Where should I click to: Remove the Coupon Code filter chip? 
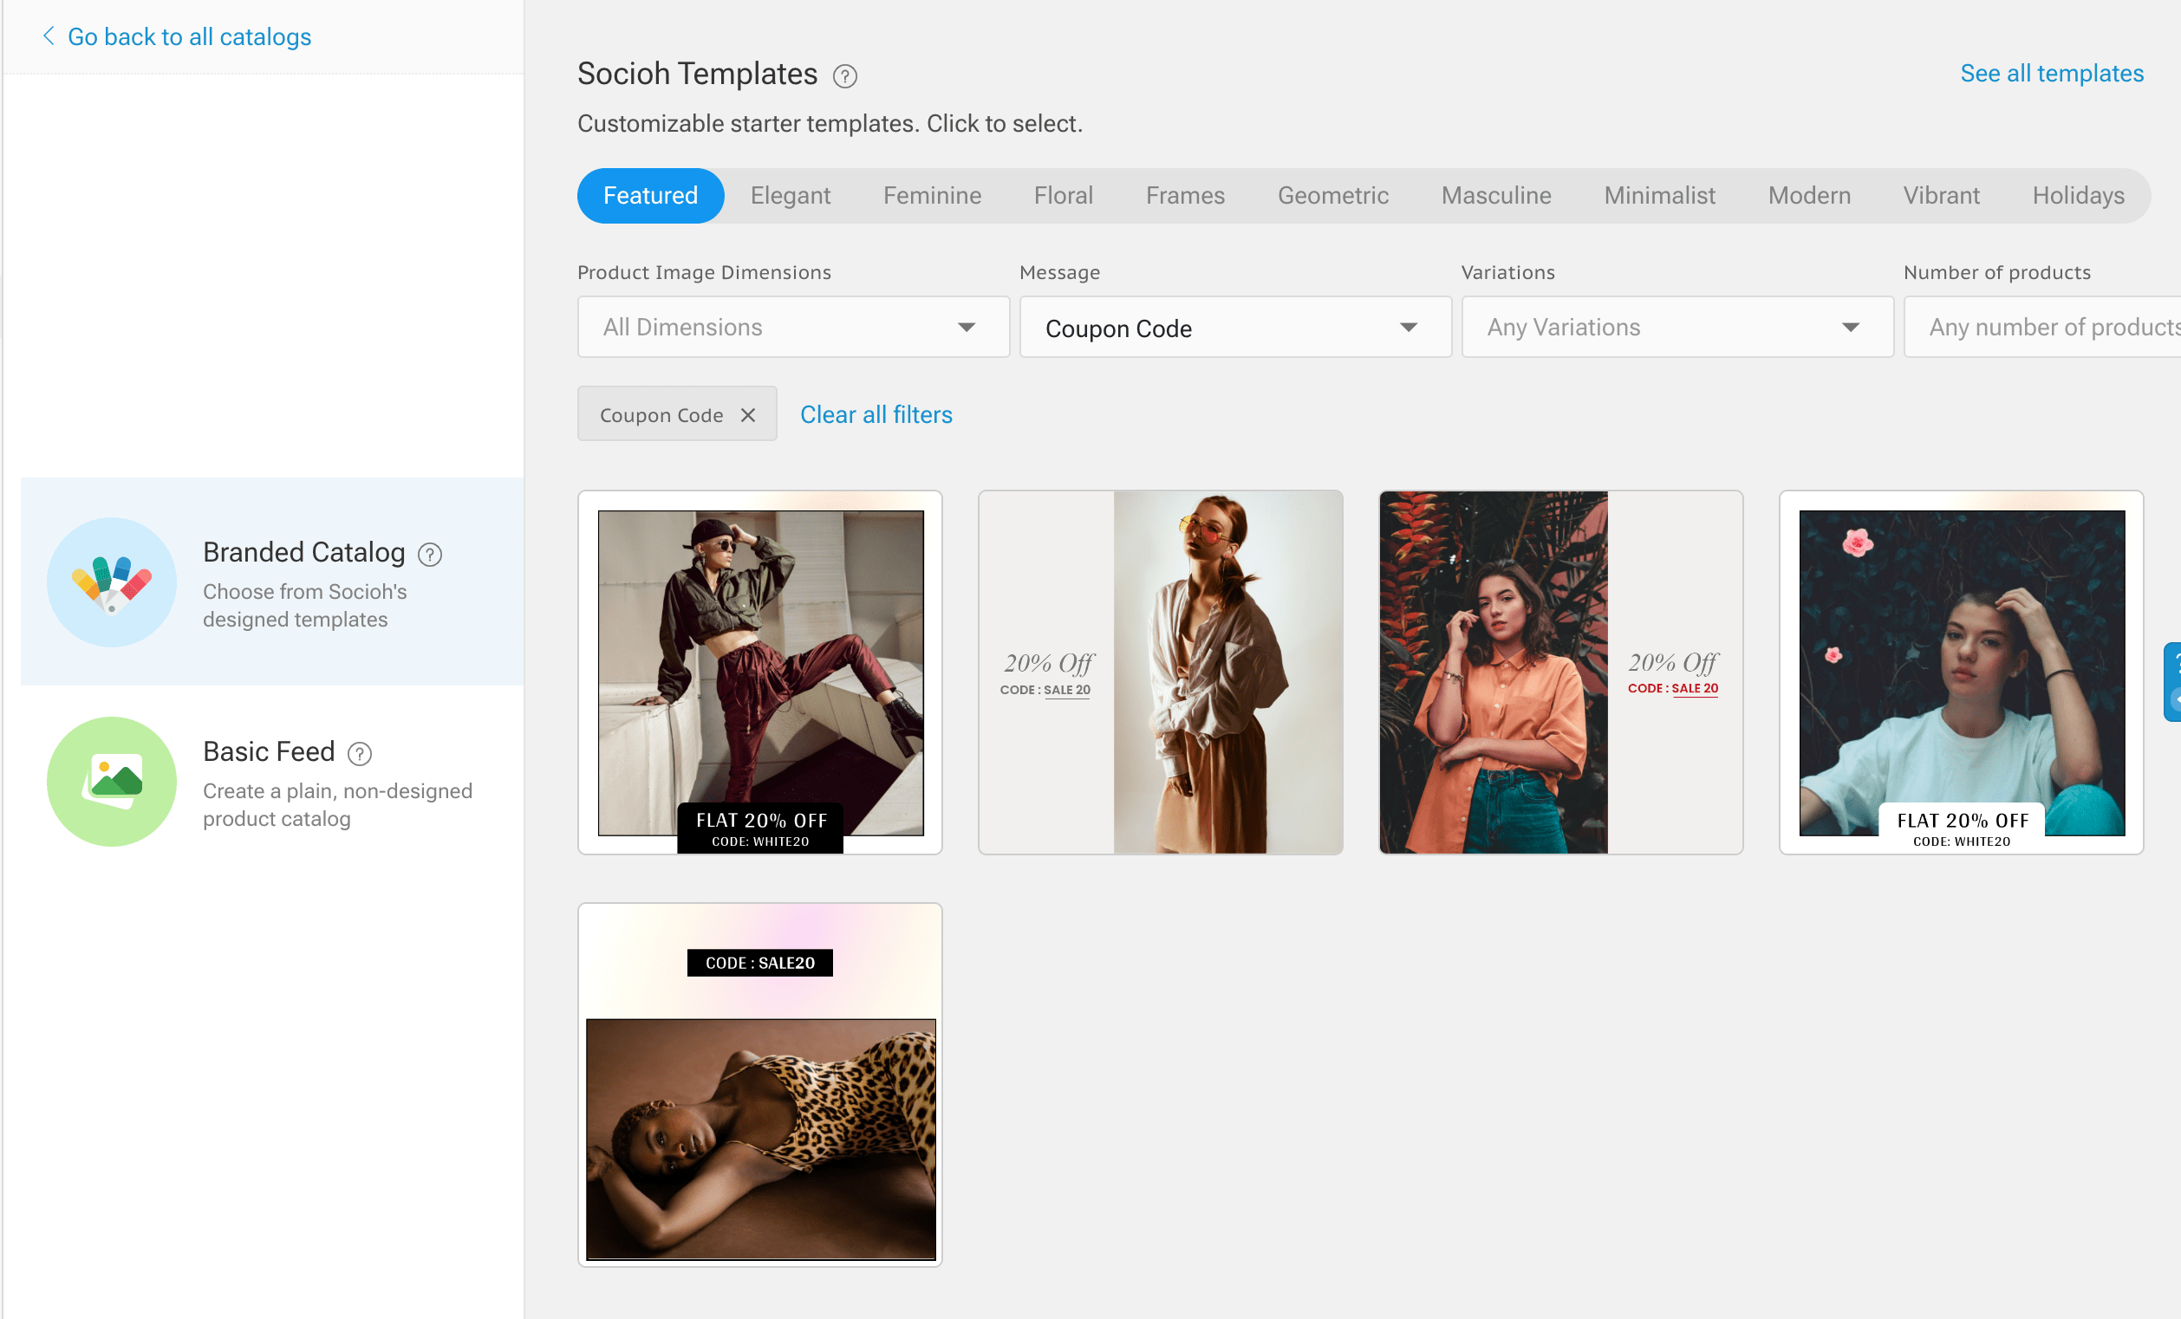[x=748, y=413]
